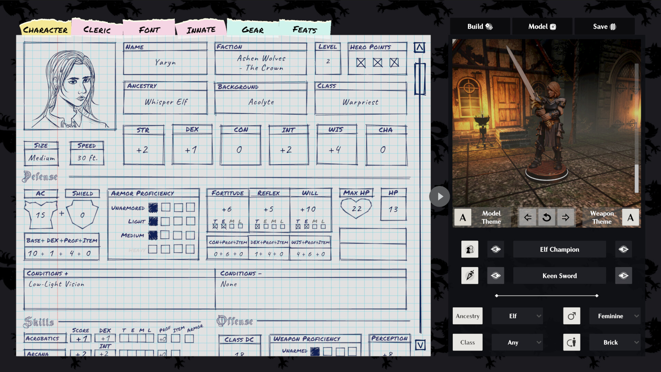The width and height of the screenshot is (661, 372).
Task: Click the left rotate arrow under the model
Action: pos(527,217)
